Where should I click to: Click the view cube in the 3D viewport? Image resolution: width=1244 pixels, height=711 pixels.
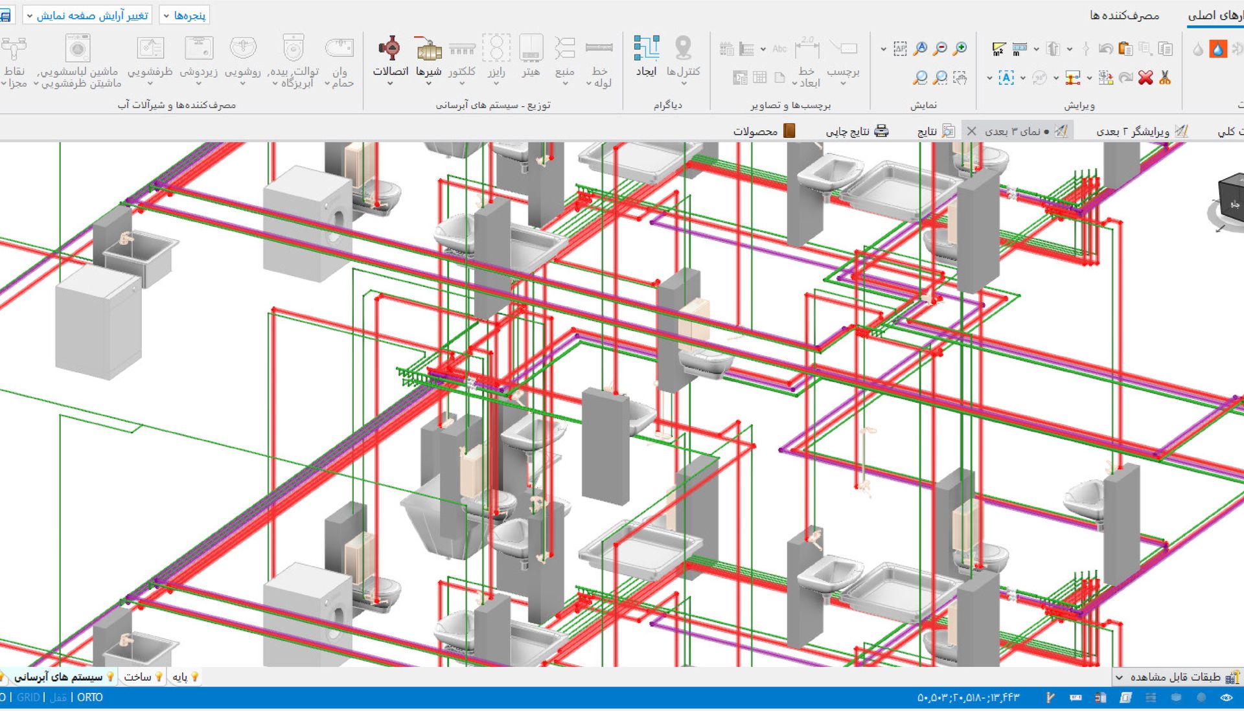[x=1230, y=199]
